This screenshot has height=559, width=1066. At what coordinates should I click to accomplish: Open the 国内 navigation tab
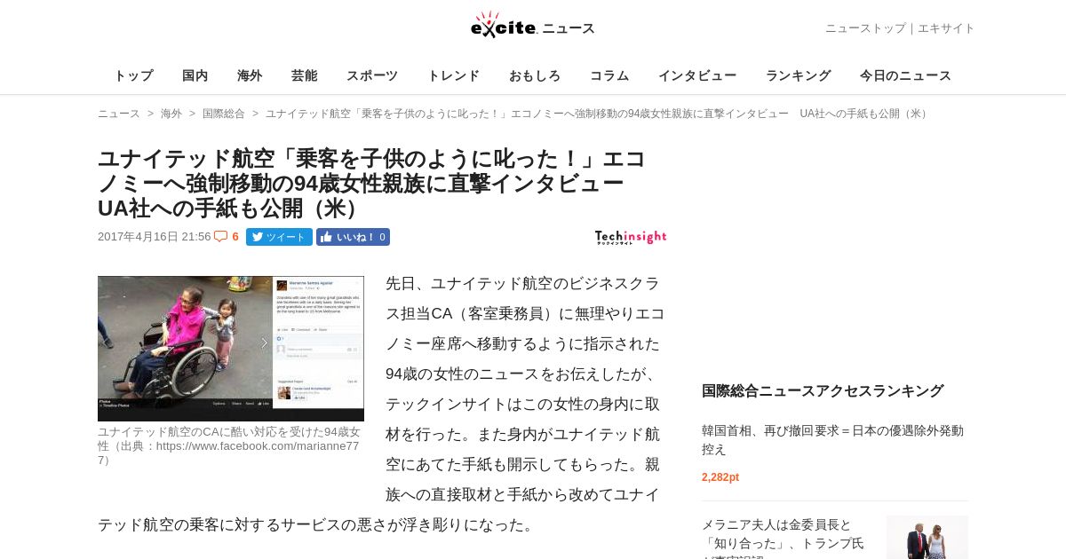click(195, 75)
